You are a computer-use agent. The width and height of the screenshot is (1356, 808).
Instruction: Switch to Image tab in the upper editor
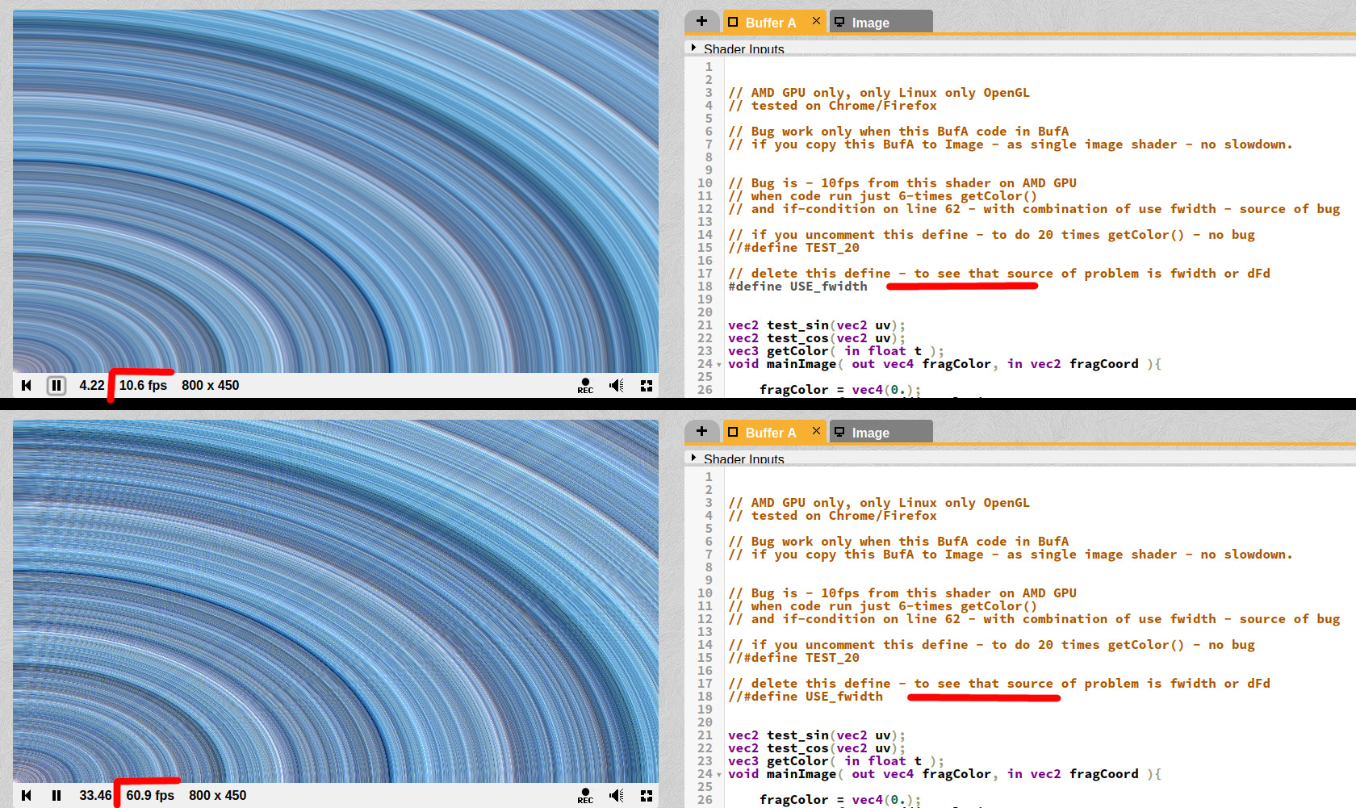coord(881,23)
